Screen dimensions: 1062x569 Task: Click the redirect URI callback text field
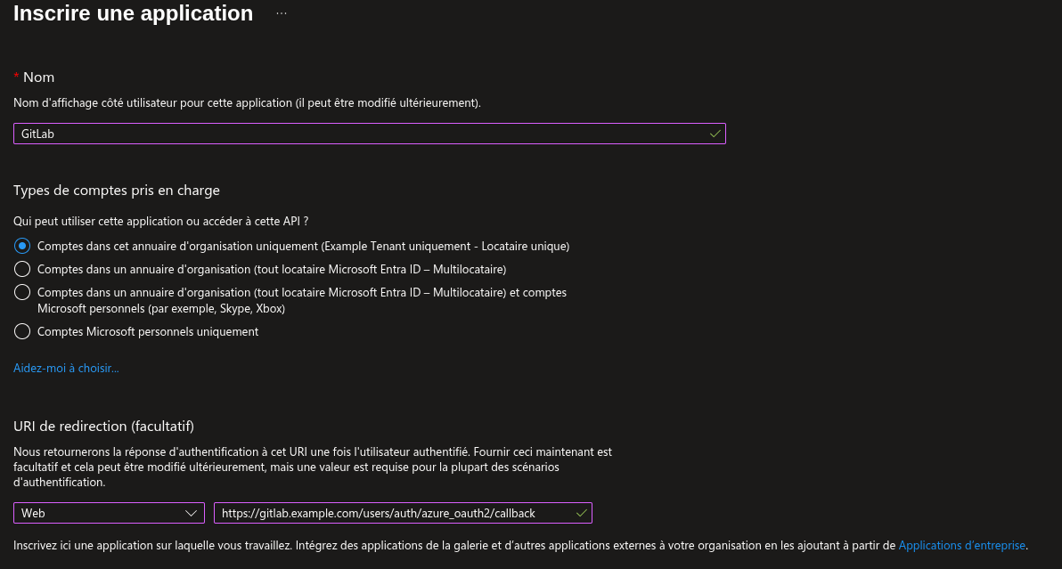(392, 513)
